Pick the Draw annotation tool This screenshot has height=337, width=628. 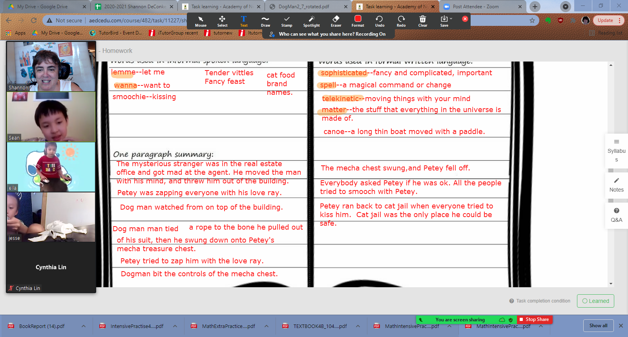265,22
